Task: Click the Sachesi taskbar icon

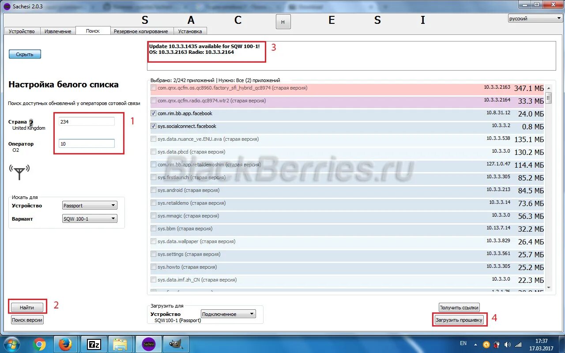Action: click(148, 344)
